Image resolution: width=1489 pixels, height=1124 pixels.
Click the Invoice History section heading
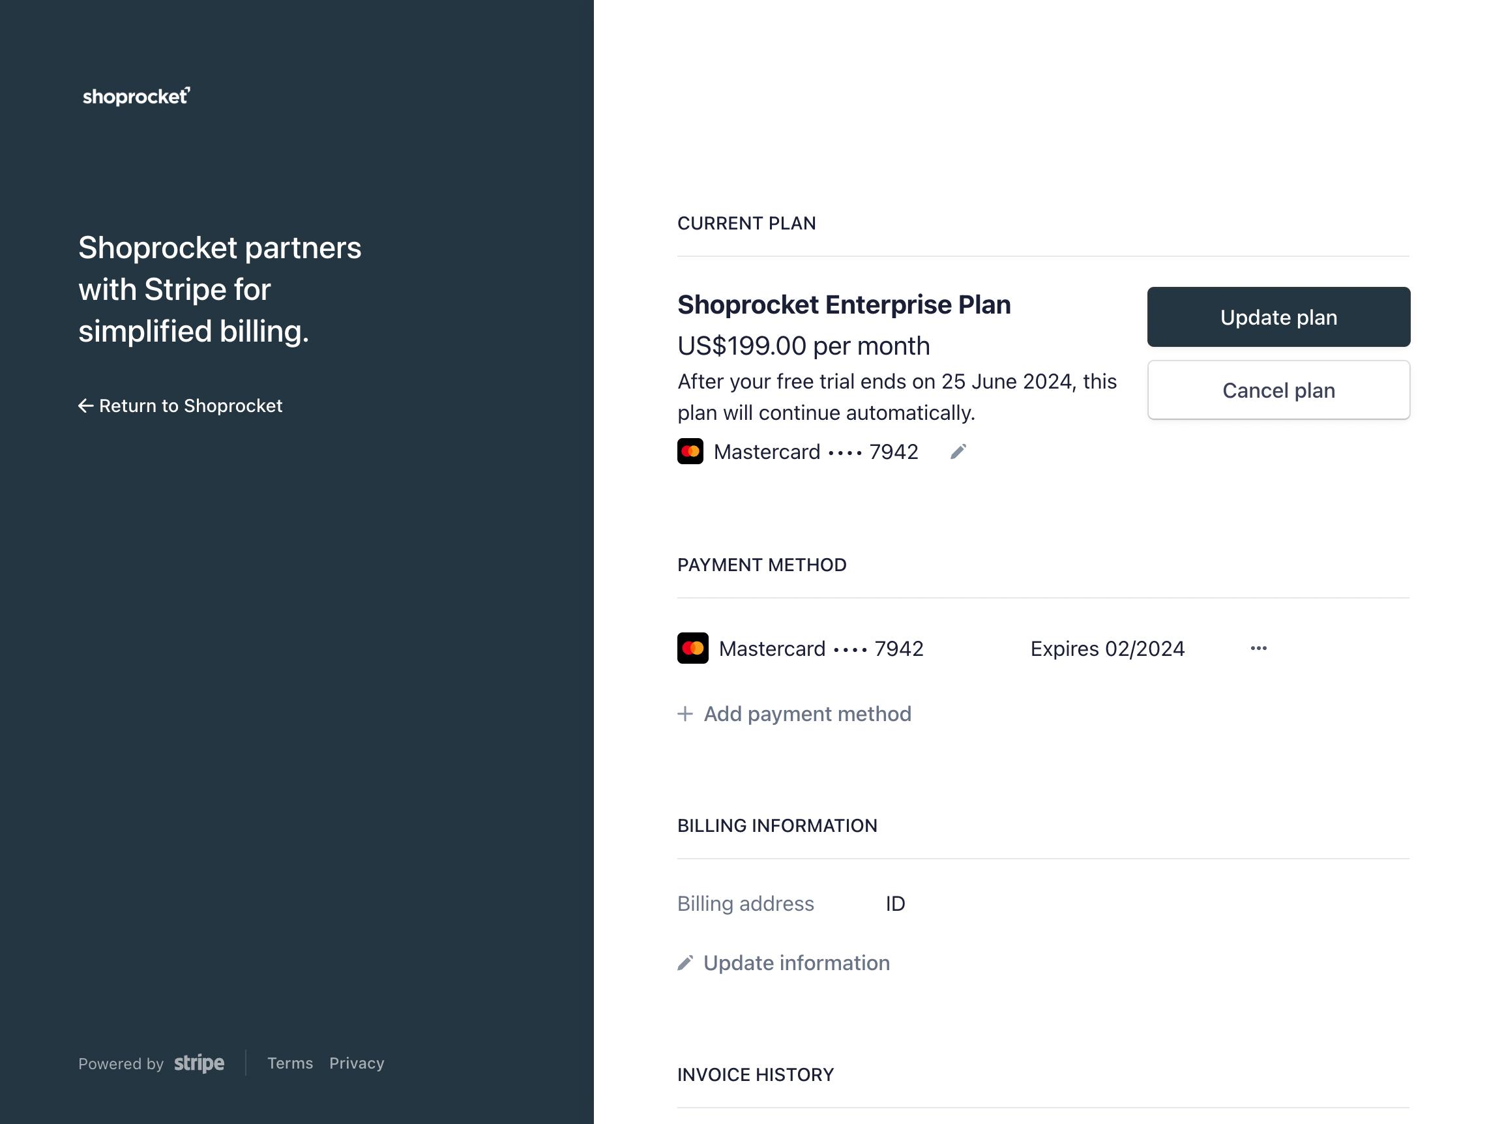tap(756, 1075)
